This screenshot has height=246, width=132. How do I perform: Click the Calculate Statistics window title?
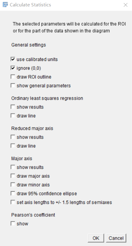[x=30, y=5]
